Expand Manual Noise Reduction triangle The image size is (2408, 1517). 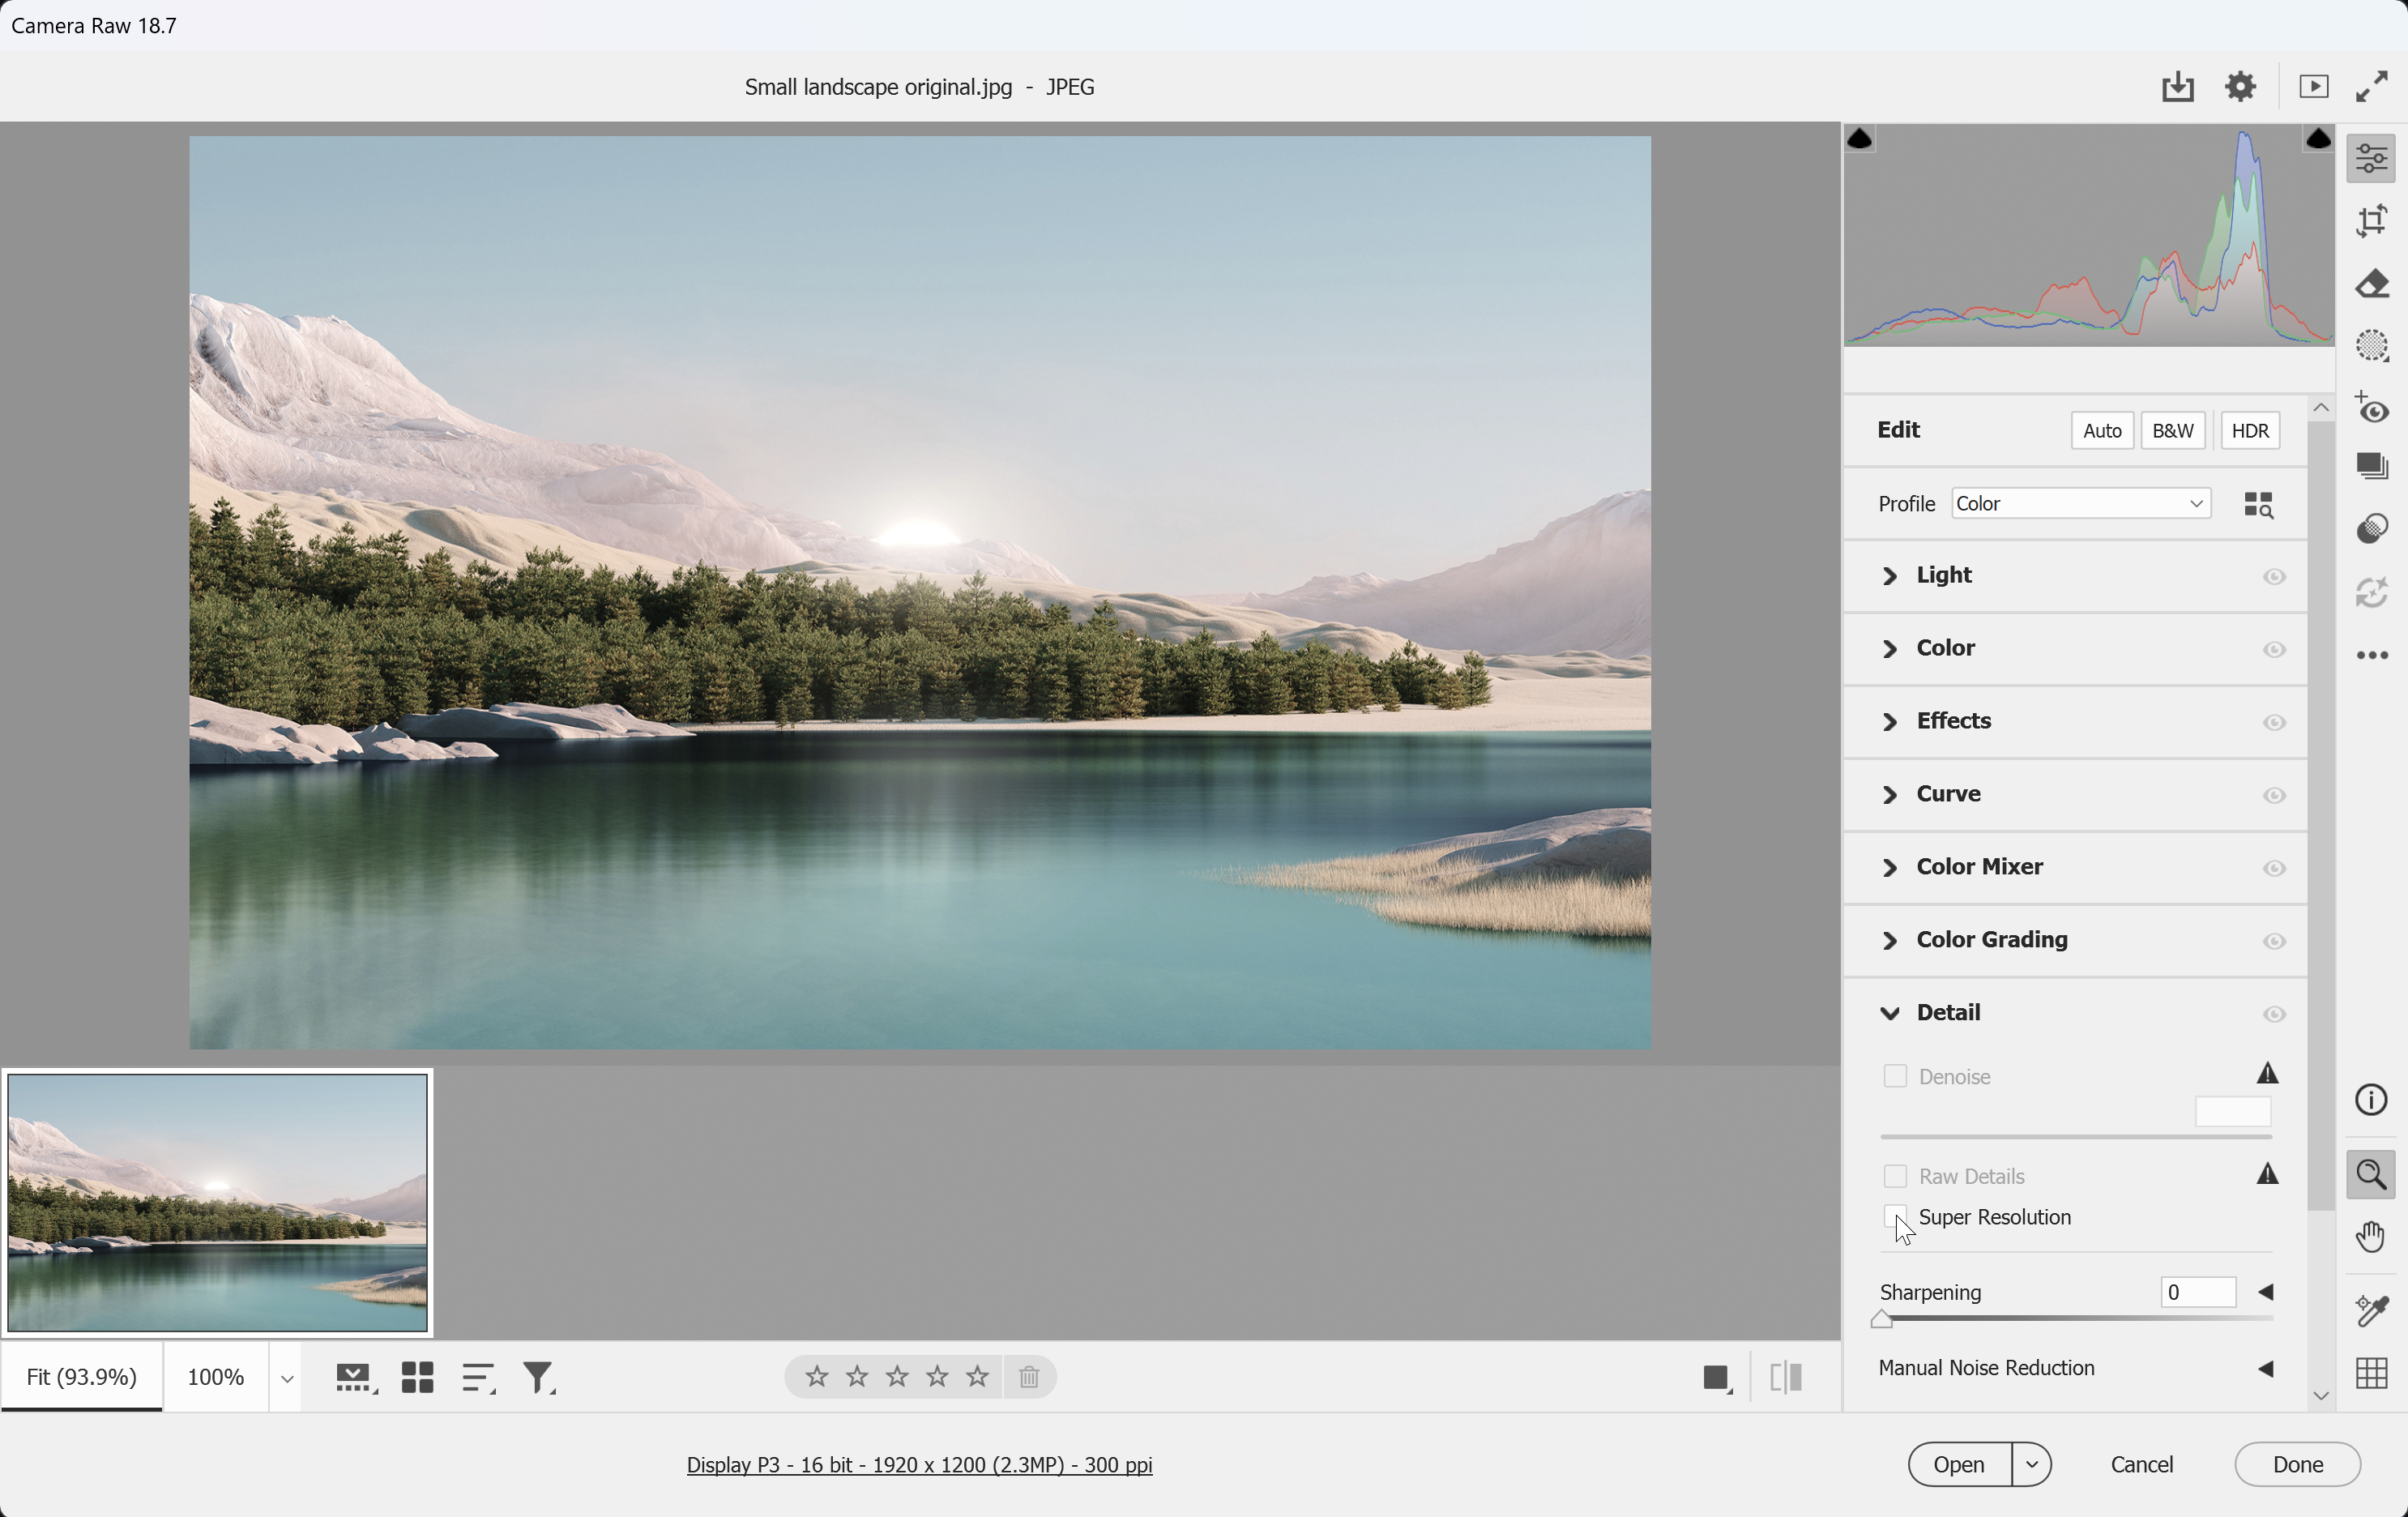coord(2266,1369)
